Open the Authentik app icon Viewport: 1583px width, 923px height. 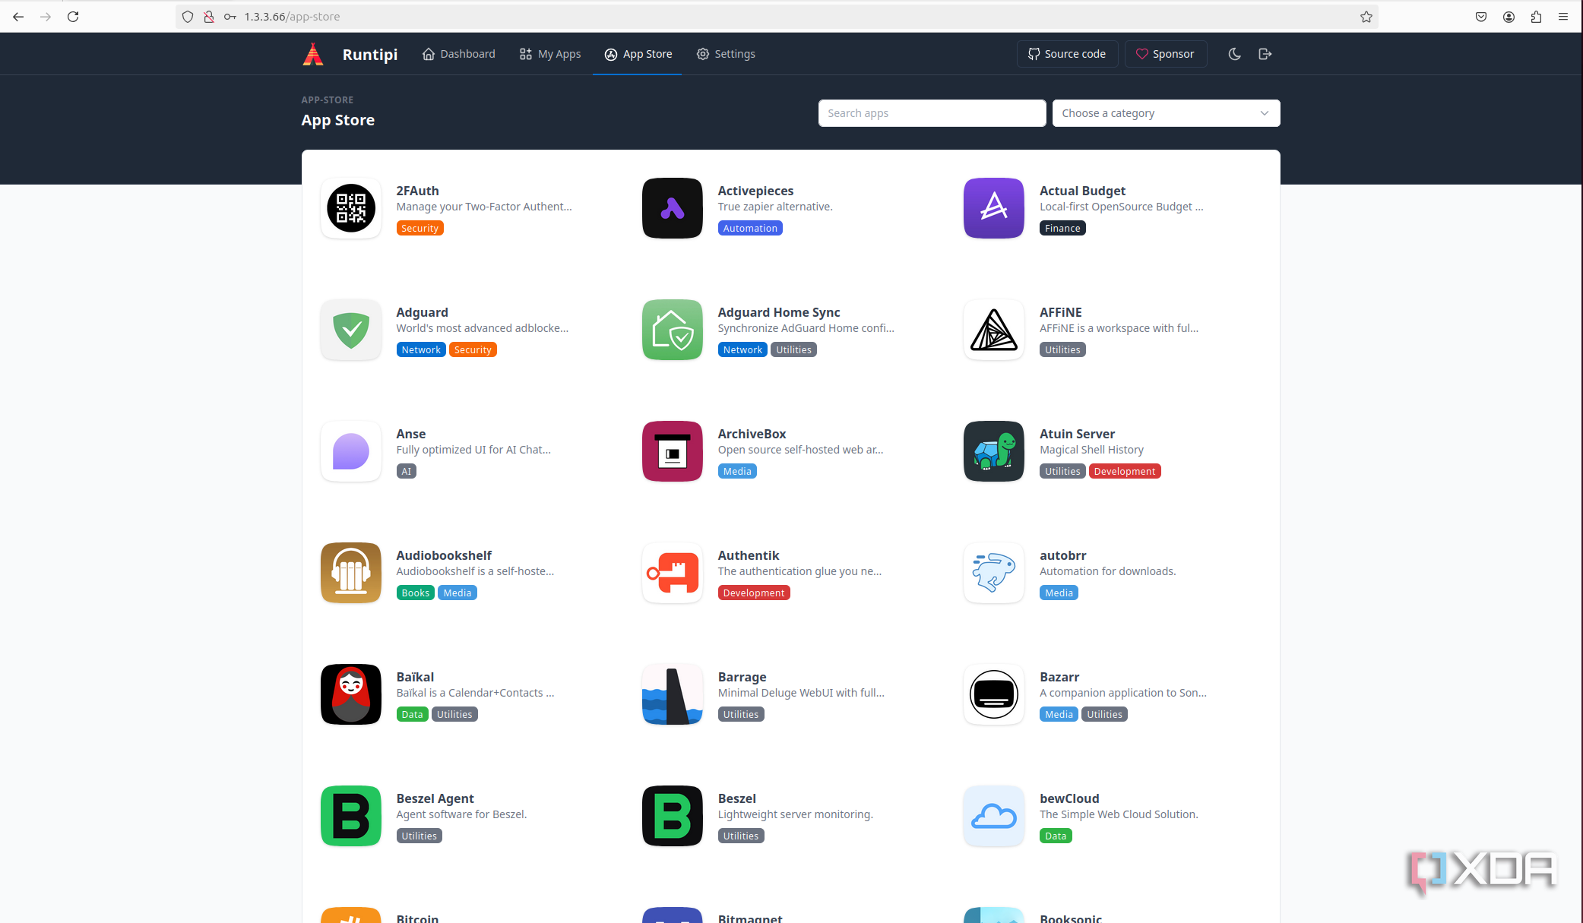point(672,573)
